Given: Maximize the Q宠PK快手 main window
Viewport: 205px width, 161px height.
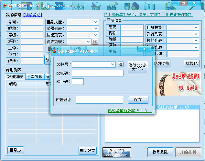Looking at the screenshot, I should [183, 4].
